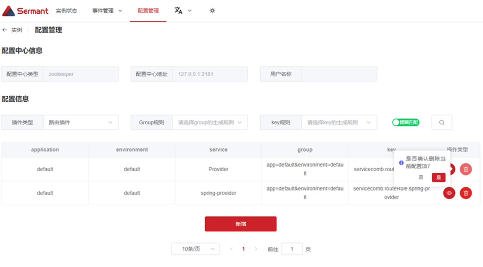Click the group cell in spring-provider row

click(x=305, y=193)
